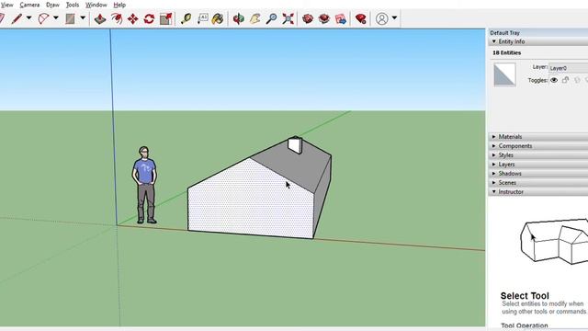Open the Extension Warehouse ruby icon
Screen dimensions: 588x331
pos(361,18)
